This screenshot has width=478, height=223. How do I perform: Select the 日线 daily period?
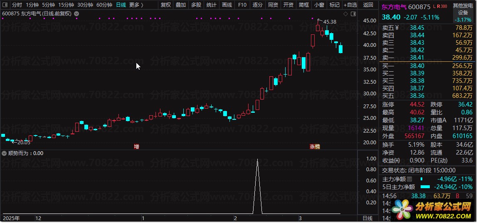tap(121, 5)
